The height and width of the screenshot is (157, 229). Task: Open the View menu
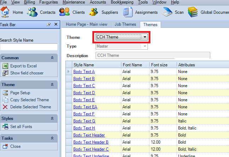(16, 2)
